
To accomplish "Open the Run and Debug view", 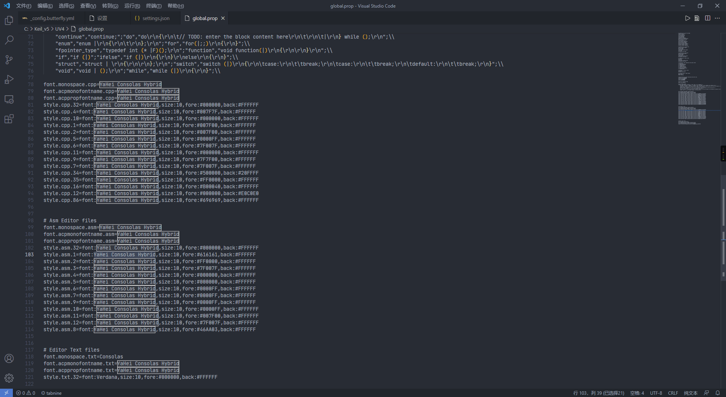I will (9, 79).
